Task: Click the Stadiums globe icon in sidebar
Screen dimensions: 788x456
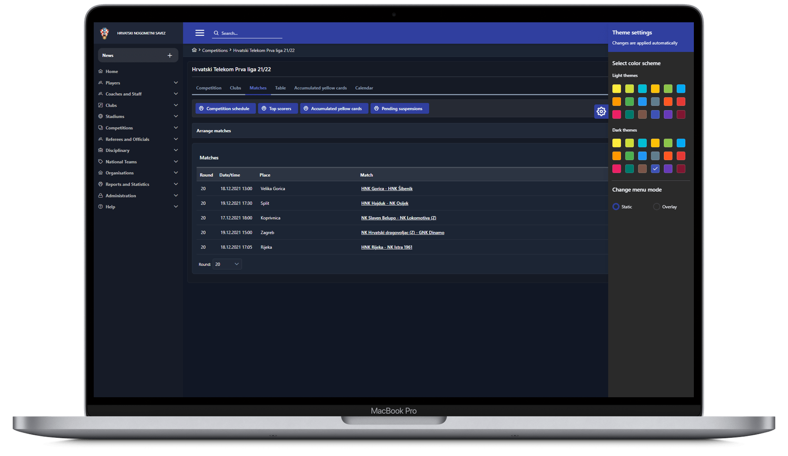Action: coord(101,116)
